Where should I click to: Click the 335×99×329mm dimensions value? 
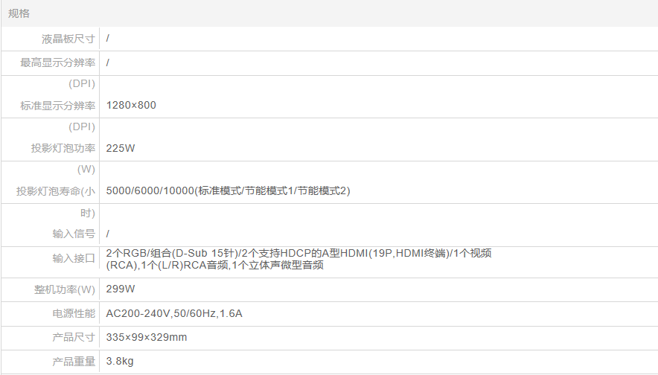(147, 337)
